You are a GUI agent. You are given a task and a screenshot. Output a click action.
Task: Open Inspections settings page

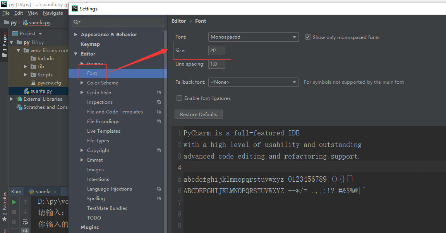pyautogui.click(x=100, y=102)
